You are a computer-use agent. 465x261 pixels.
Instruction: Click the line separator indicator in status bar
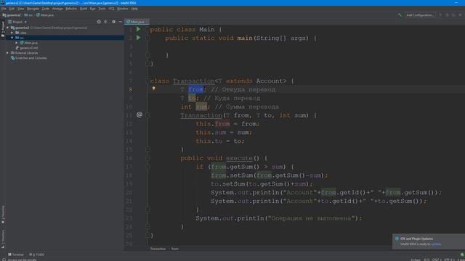[436, 260]
